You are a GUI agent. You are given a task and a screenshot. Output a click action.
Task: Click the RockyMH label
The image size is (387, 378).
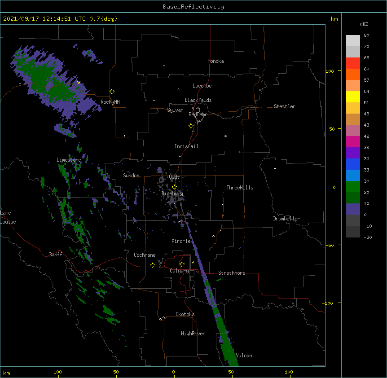coord(110,102)
